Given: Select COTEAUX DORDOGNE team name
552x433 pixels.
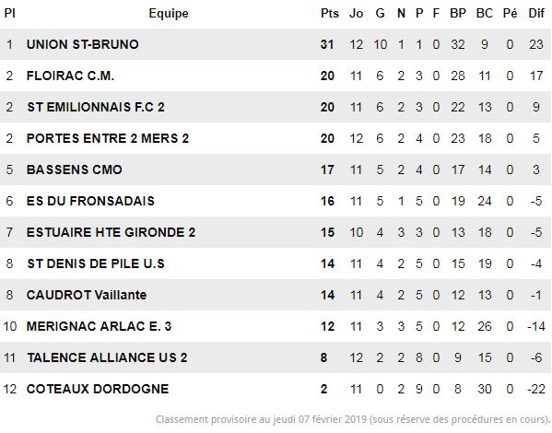Looking at the screenshot, I should click(x=98, y=389).
